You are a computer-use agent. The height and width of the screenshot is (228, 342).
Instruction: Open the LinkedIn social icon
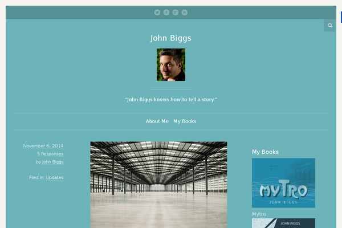pyautogui.click(x=185, y=13)
